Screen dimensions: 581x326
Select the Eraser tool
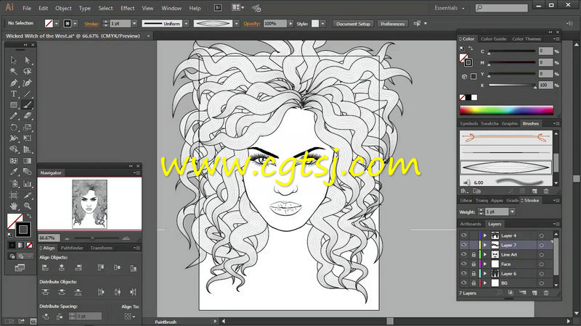coord(27,116)
